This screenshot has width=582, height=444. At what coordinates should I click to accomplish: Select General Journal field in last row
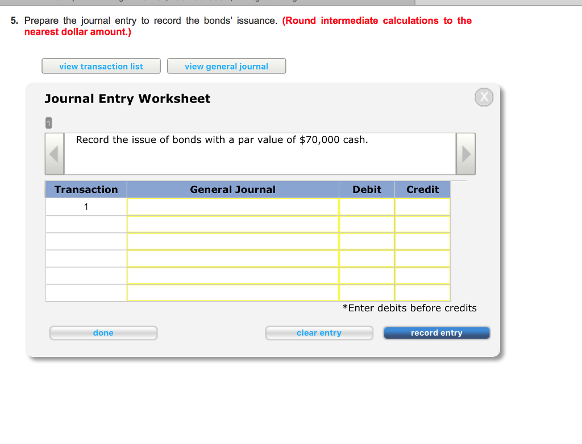click(232, 293)
